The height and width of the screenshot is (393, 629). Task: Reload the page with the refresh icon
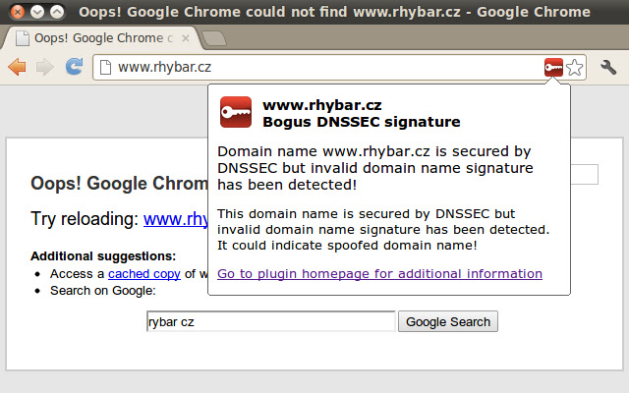tap(75, 67)
